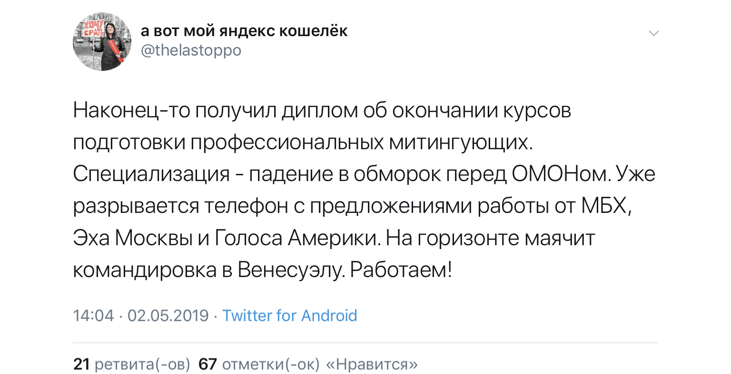Click the 14:04 timestamp
Viewport: 731px width, 374px height.
(94, 316)
